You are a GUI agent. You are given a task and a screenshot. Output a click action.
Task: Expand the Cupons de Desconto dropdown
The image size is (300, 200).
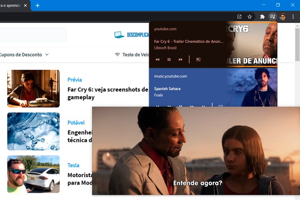pos(24,55)
